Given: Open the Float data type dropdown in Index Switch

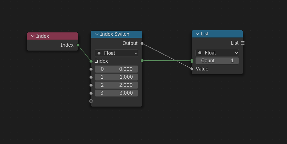Looking at the screenshot, I should [116, 53].
